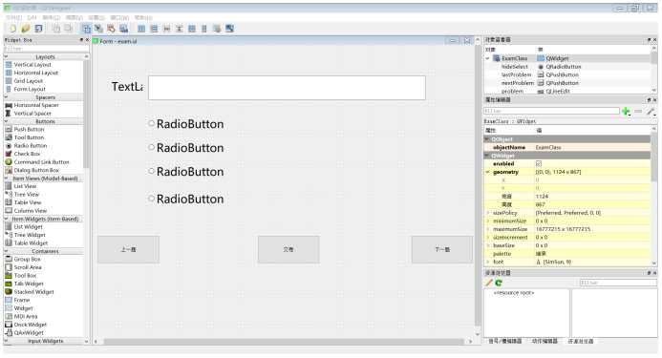This screenshot has height=358, width=662.
Task: Collapse the geometry property row
Action: 488,172
